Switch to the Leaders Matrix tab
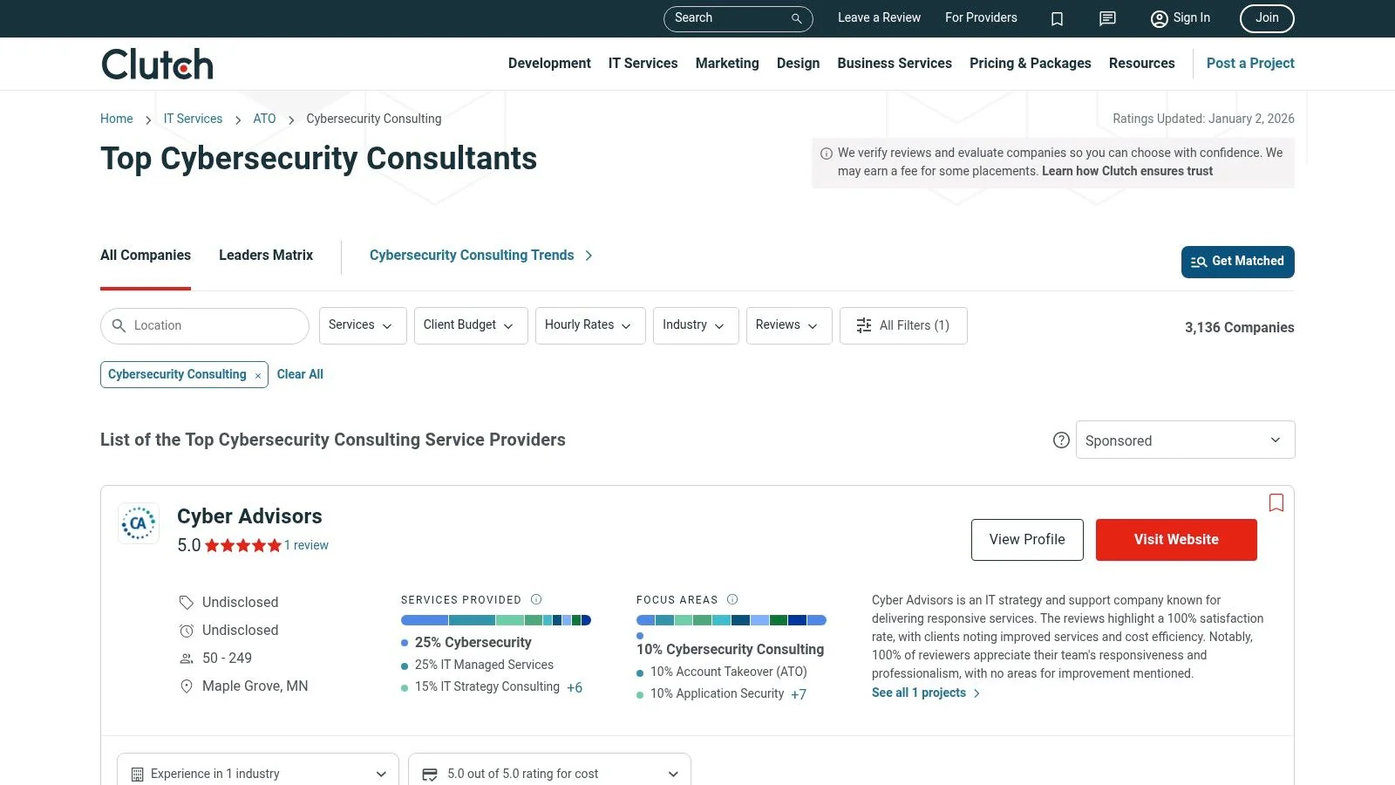The image size is (1395, 785). 265,255
